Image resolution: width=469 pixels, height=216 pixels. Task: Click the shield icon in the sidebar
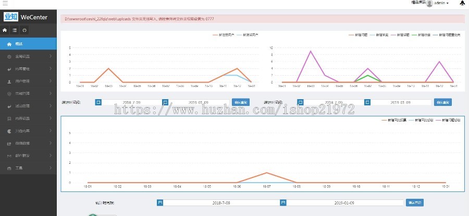(9, 94)
